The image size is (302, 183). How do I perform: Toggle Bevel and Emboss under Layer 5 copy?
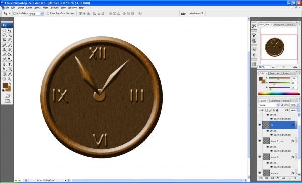(272, 151)
